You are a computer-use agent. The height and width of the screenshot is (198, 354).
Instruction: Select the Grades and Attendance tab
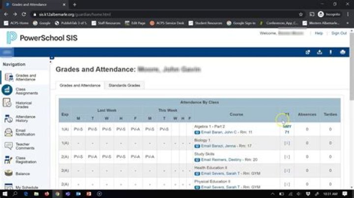coord(80,85)
